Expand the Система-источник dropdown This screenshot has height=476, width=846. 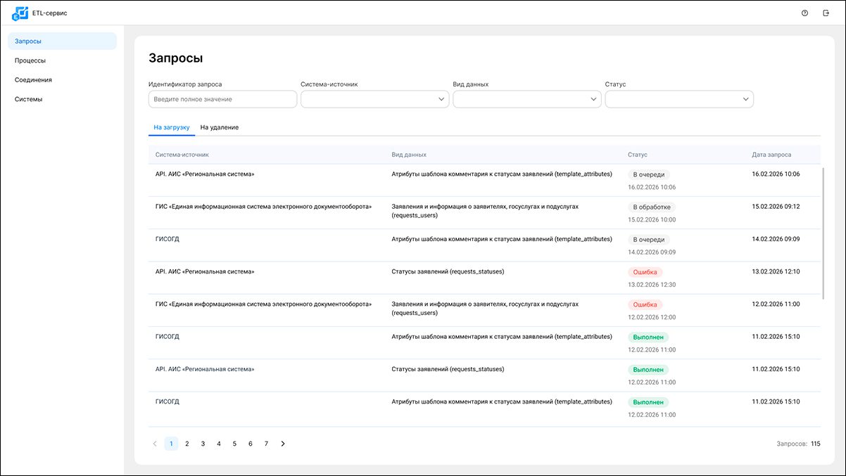(374, 99)
